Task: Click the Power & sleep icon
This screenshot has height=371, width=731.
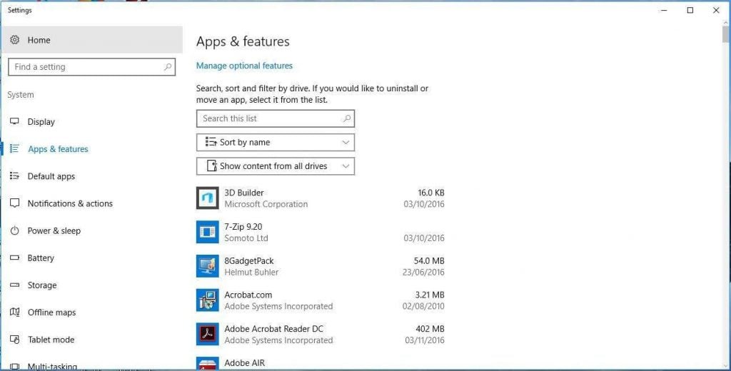Action: coord(14,230)
